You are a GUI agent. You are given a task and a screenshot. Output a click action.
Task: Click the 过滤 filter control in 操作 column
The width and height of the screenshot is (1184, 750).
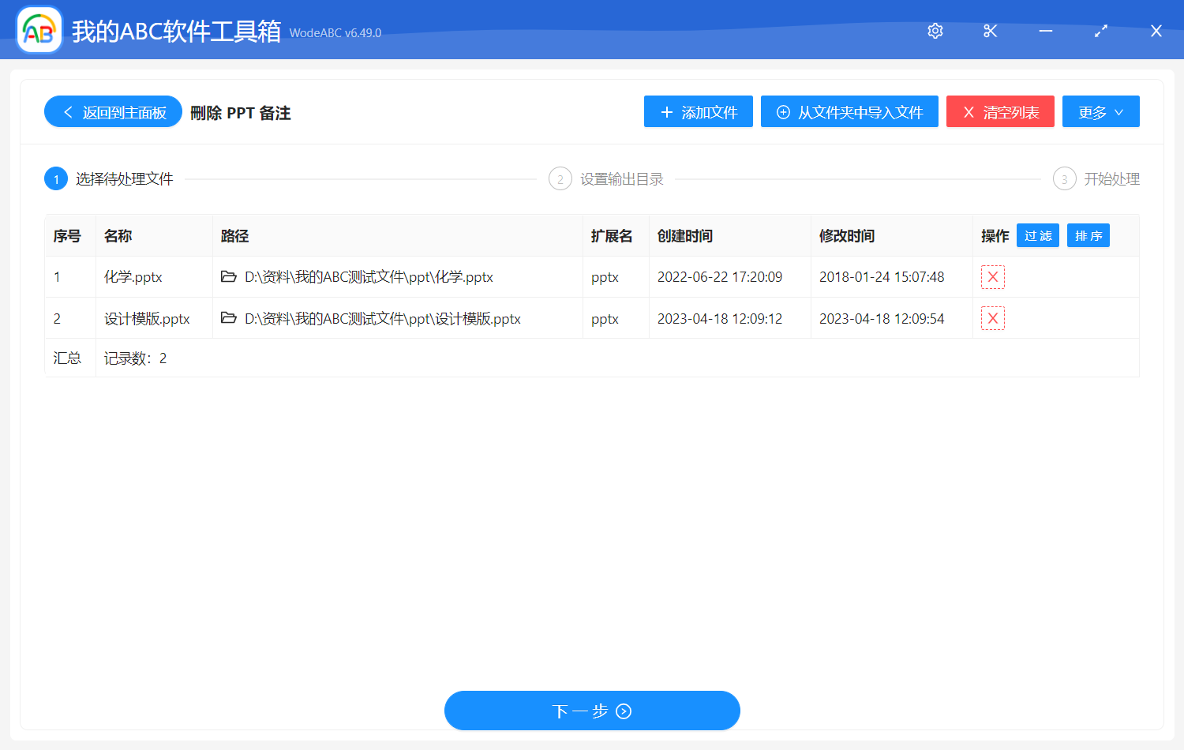tap(1037, 234)
